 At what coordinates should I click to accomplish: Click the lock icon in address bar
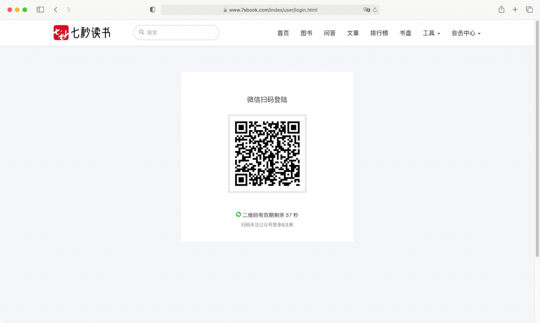coord(225,10)
